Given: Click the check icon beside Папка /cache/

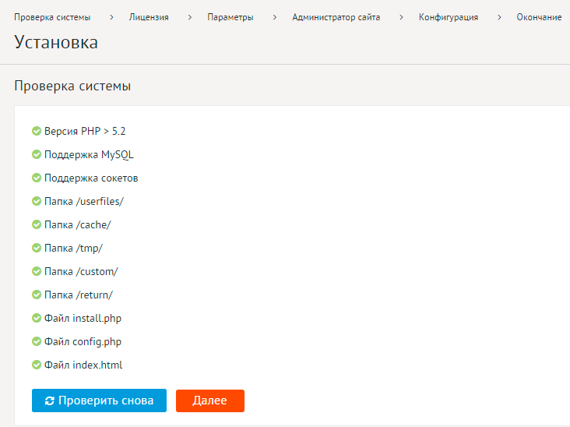Looking at the screenshot, I should pyautogui.click(x=37, y=224).
